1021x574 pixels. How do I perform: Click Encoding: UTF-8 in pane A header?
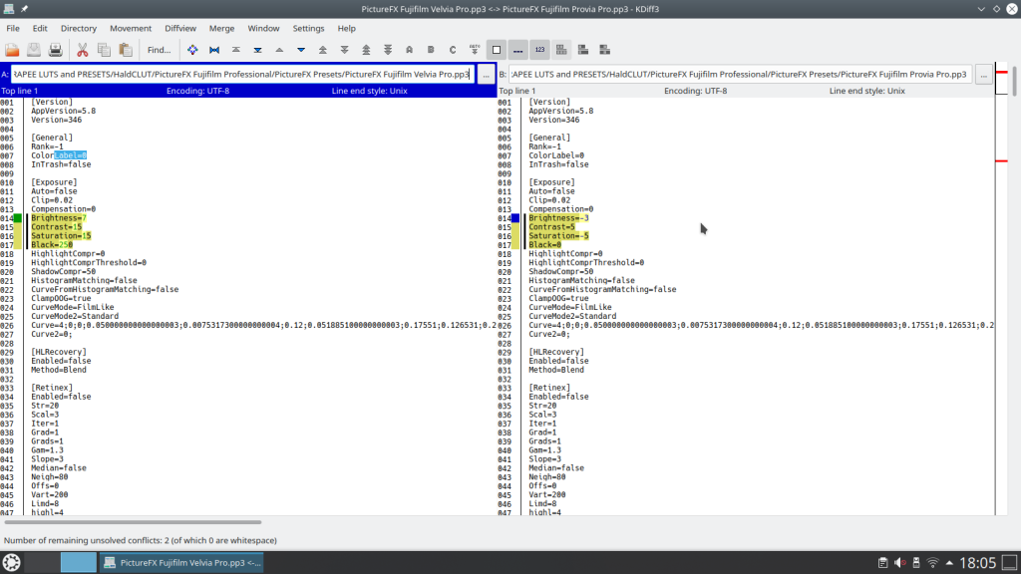[198, 91]
